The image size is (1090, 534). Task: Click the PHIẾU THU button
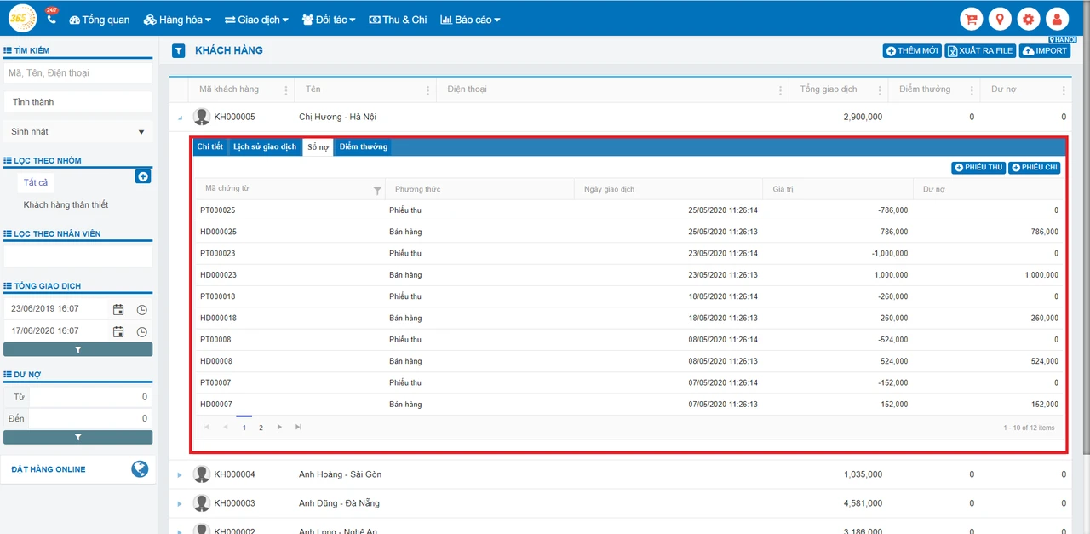[x=978, y=168]
